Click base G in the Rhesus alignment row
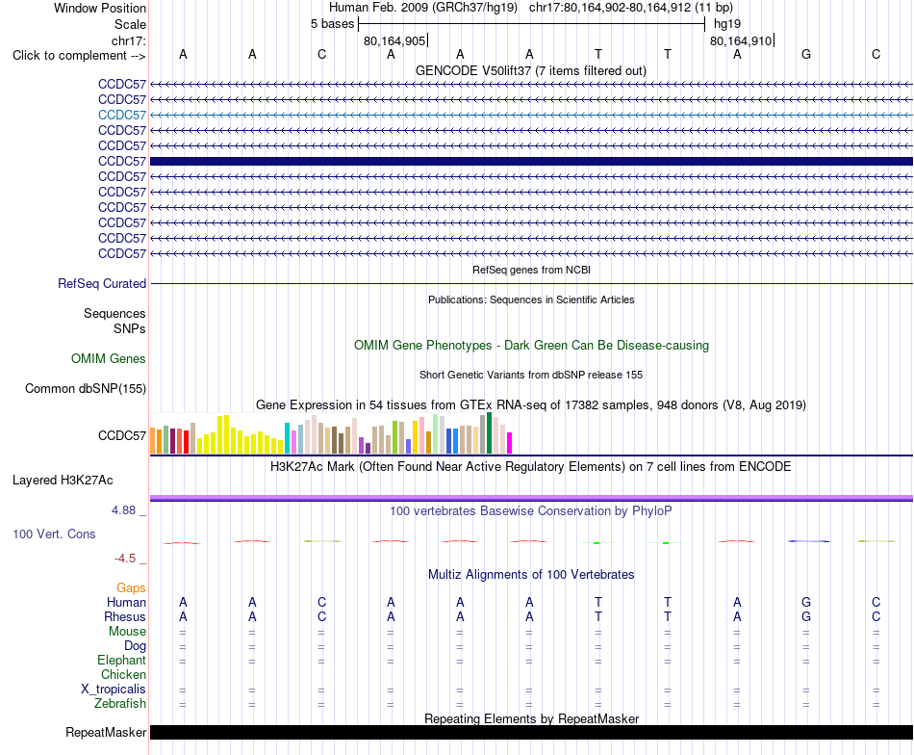Viewport: 914px width, 755px height. (x=806, y=616)
